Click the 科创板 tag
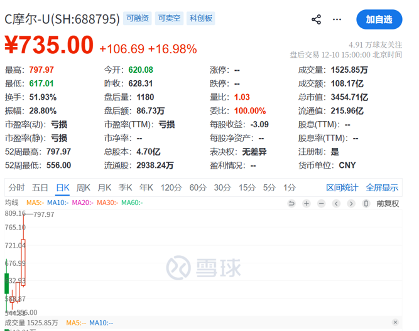Image resolution: width=419 pixels, height=331 pixels. point(201,18)
